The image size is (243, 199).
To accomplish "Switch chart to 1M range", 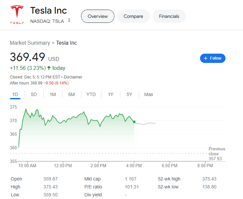I will coord(53,94).
